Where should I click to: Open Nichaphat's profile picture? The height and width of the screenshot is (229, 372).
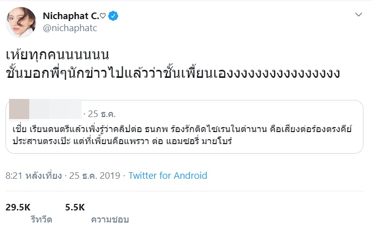coord(20,23)
